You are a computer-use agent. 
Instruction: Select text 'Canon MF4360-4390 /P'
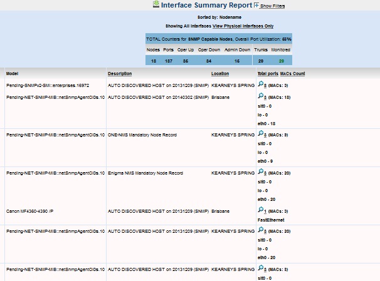pyautogui.click(x=30, y=212)
